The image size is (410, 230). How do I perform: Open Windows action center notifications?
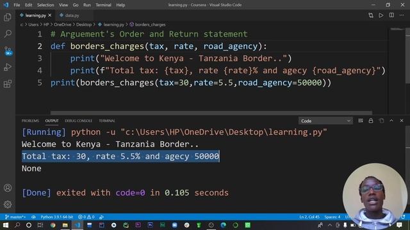[399, 225]
